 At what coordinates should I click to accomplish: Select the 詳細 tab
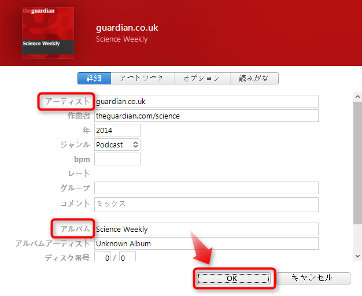pyautogui.click(x=94, y=78)
